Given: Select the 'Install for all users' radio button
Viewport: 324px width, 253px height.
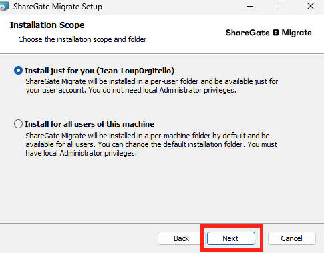Looking at the screenshot, I should (x=18, y=124).
